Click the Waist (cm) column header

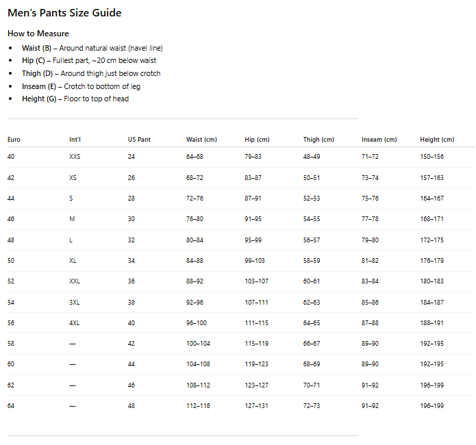pos(201,140)
